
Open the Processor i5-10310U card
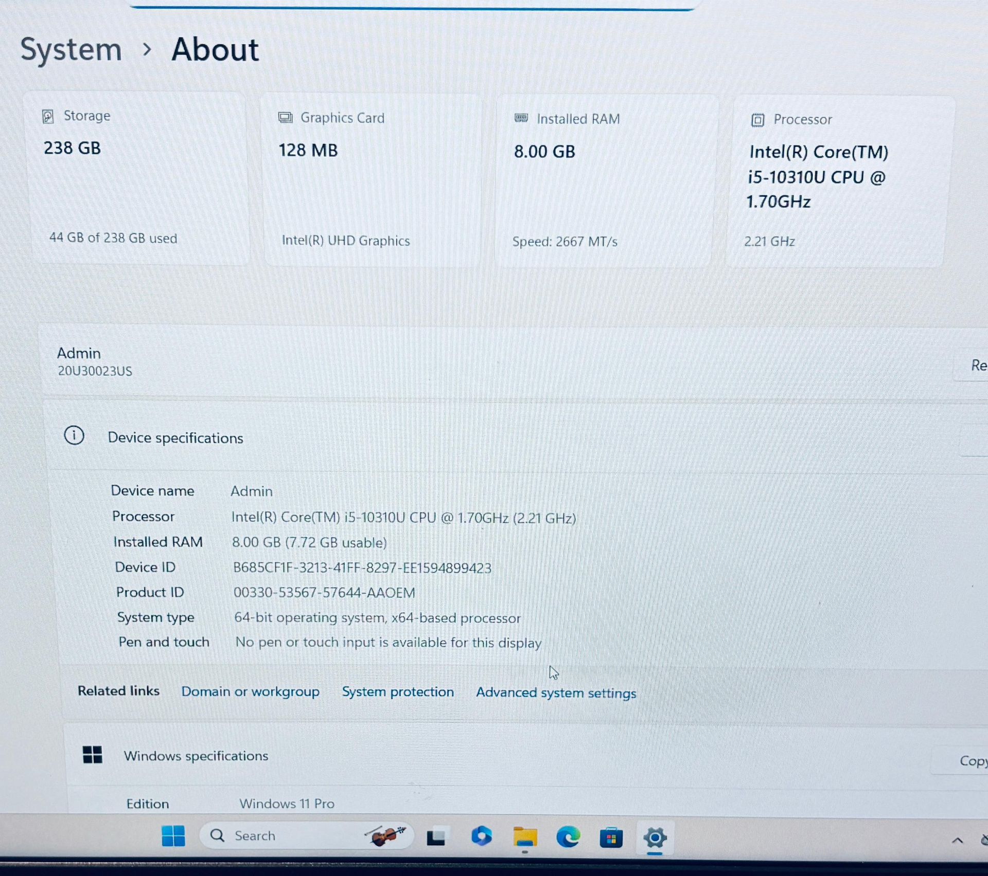point(840,182)
